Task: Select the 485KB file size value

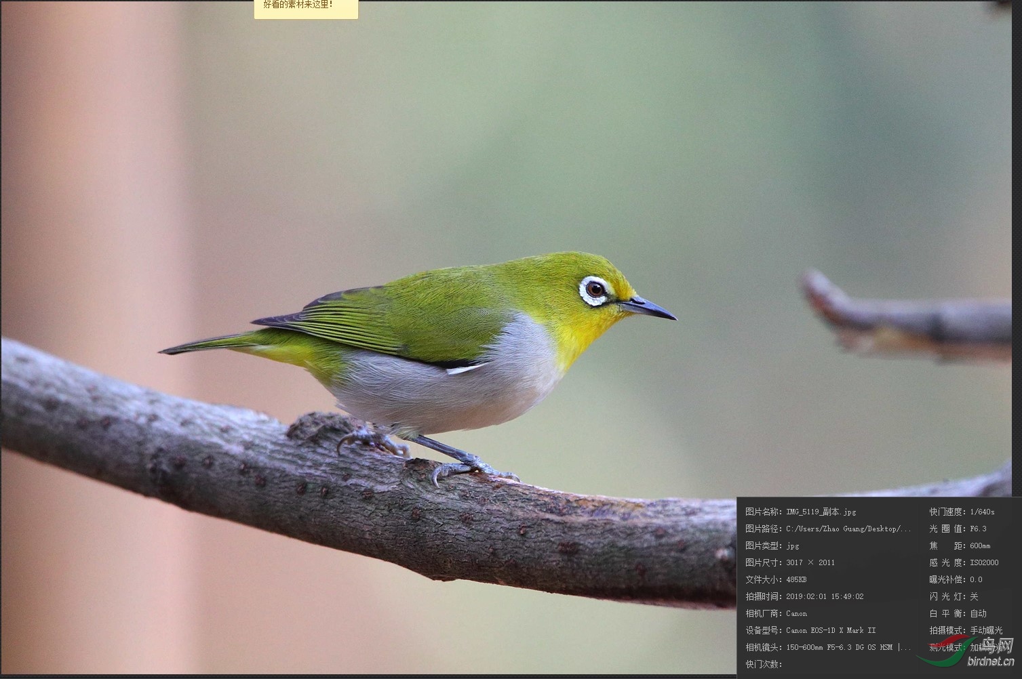Action: [x=795, y=579]
